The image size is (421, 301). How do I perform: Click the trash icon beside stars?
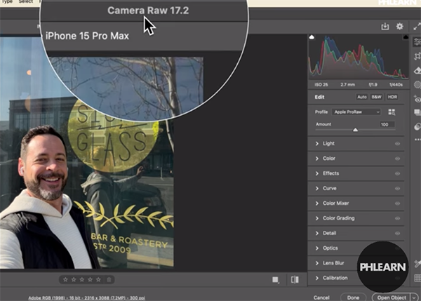coord(109,280)
